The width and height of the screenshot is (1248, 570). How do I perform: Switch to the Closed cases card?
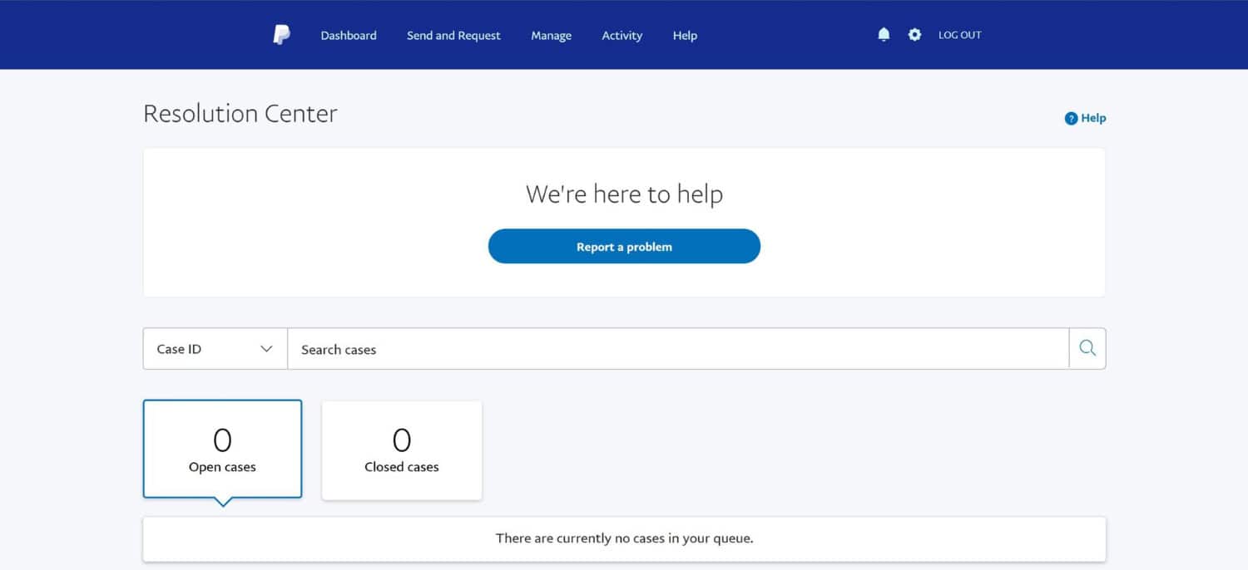pos(402,450)
